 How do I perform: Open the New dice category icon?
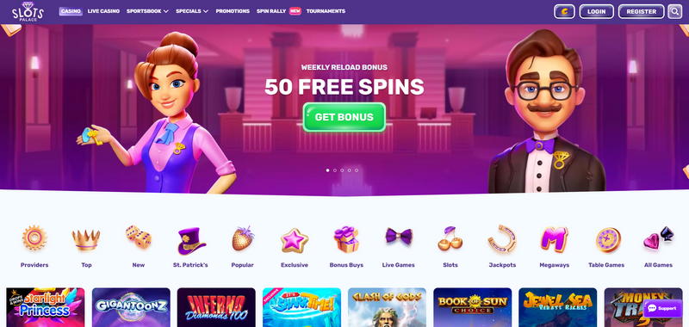(x=139, y=237)
